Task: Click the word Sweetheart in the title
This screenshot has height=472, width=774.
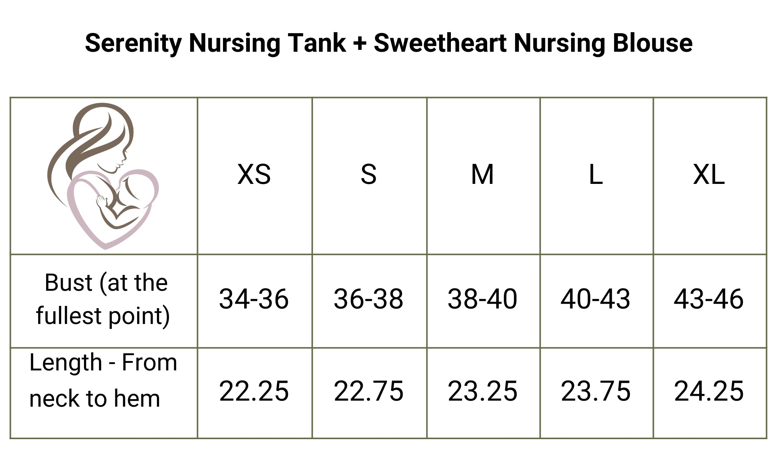Action: tap(440, 43)
